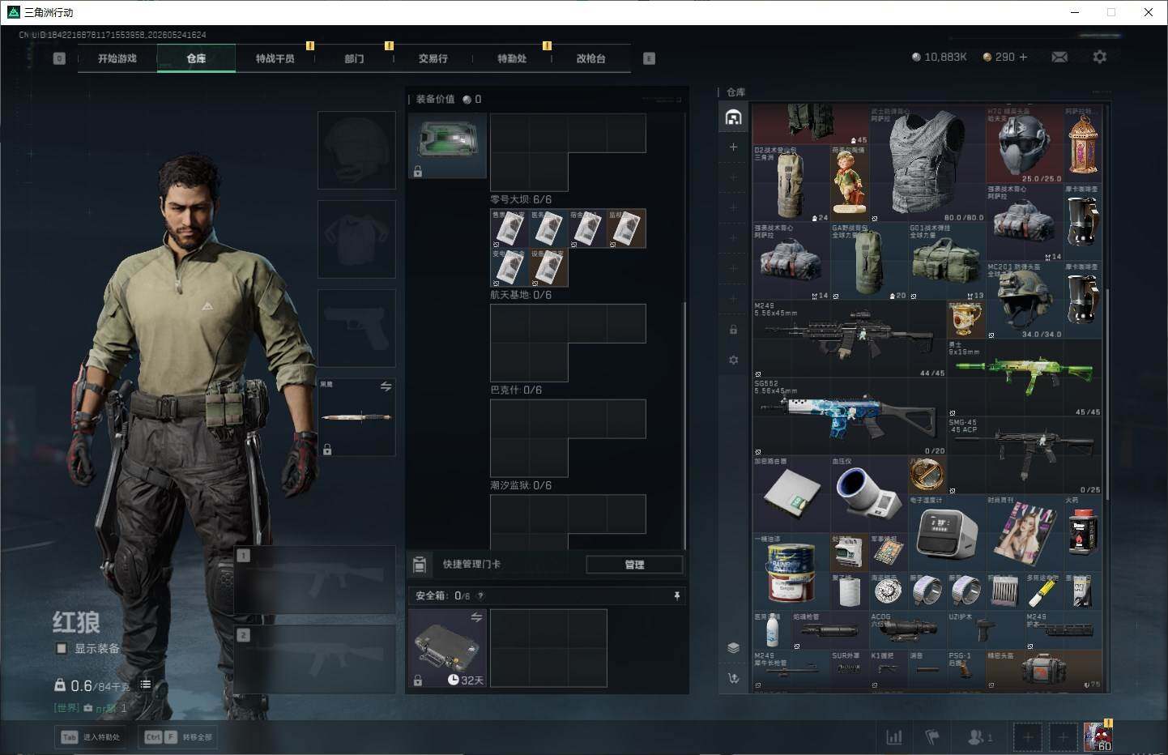
Task: Open the settings gear in the top bar
Action: 1099,57
